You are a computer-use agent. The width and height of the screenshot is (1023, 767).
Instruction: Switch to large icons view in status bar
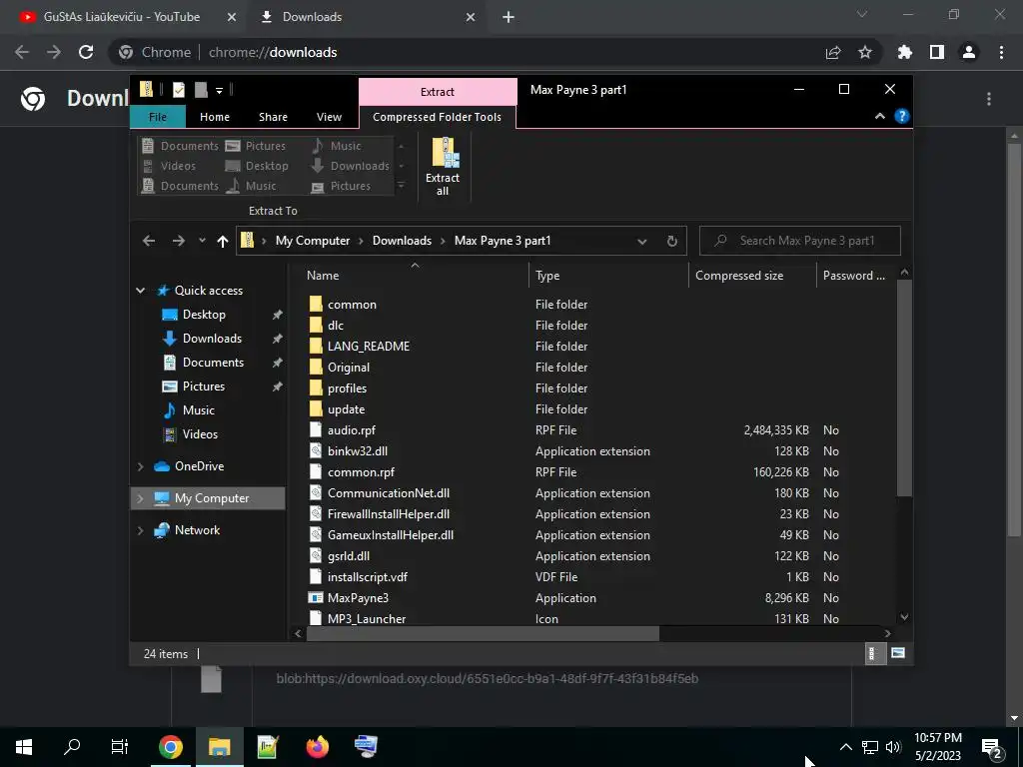[898, 653]
